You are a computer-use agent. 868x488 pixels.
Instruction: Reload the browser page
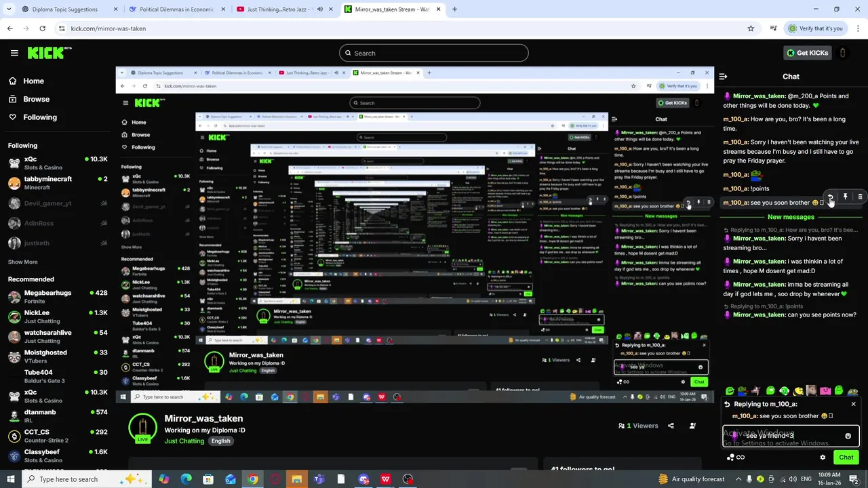coord(42,28)
